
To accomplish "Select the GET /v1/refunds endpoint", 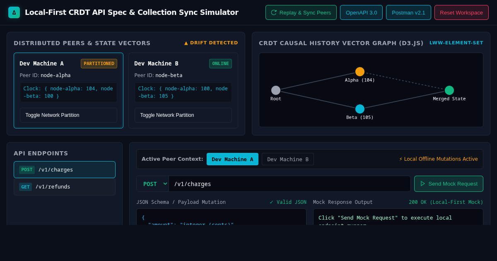I will pyautogui.click(x=65, y=187).
